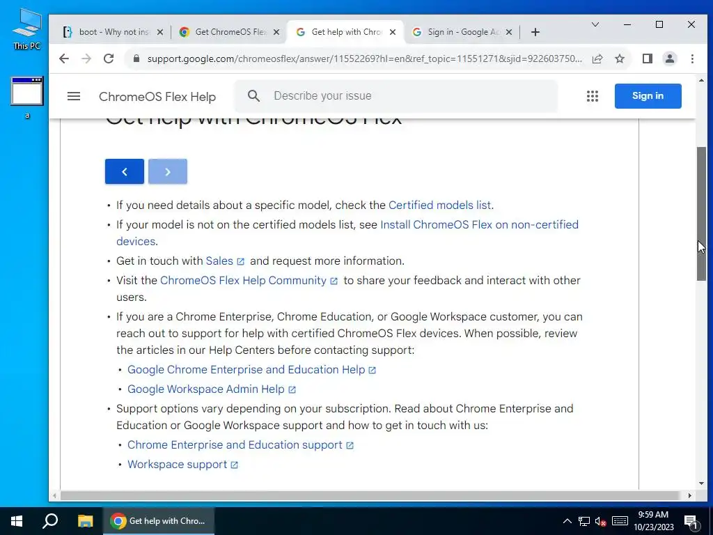Click the muted volume tray icon

(x=601, y=521)
